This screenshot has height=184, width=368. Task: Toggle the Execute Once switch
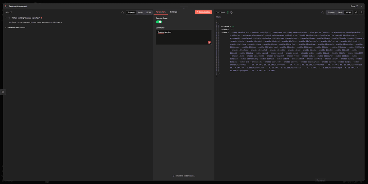[158, 22]
